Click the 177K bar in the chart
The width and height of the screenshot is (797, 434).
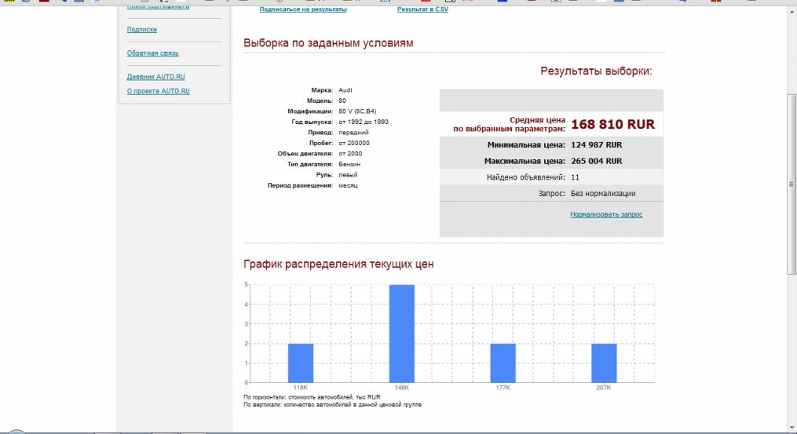pyautogui.click(x=503, y=363)
